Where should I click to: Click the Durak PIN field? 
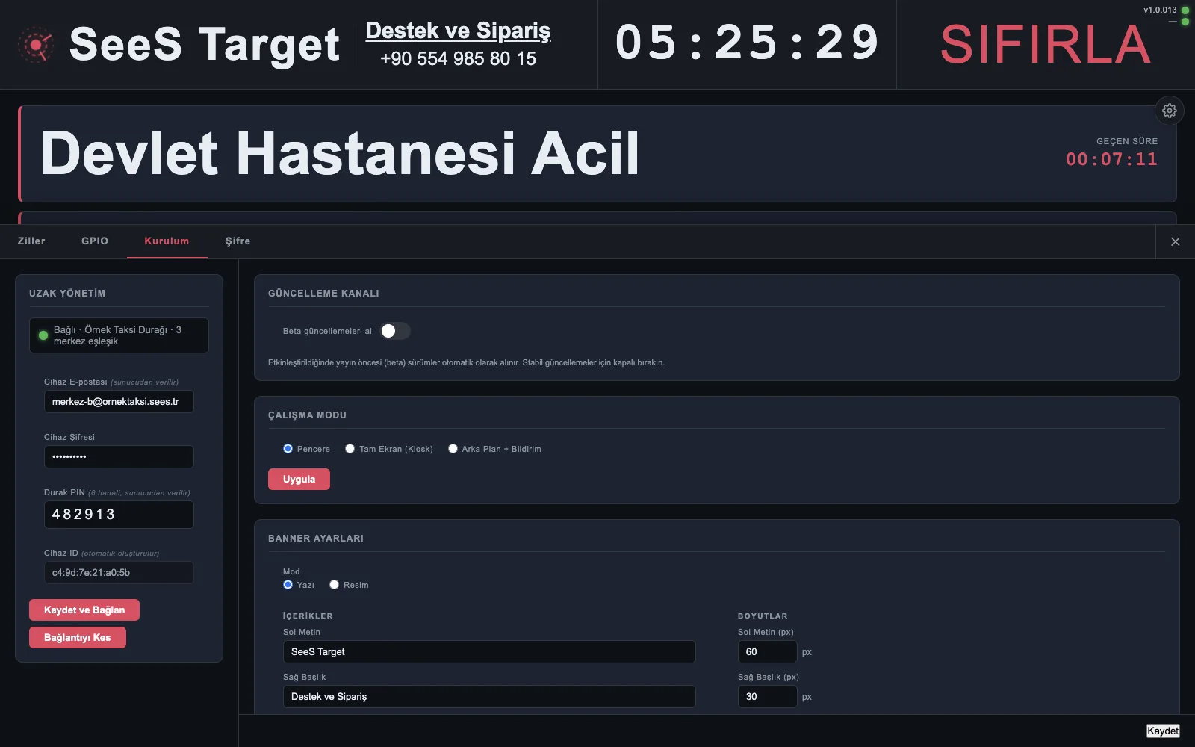click(119, 515)
